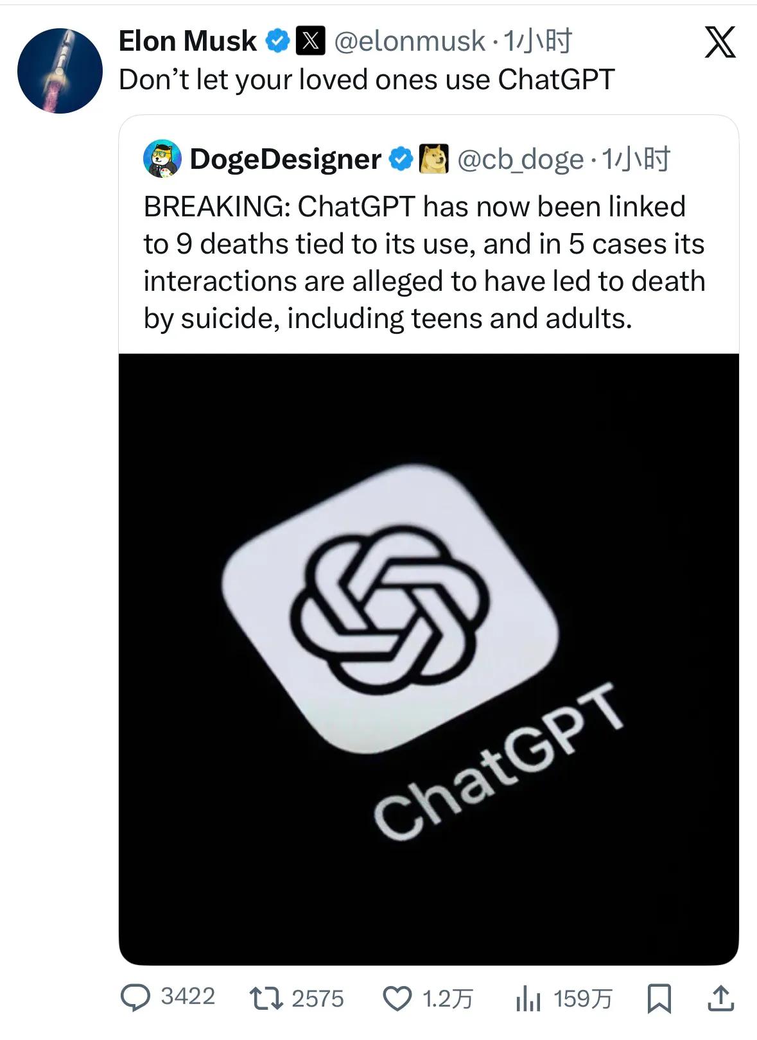
Task: Click the X affiliate badge next to Elon Musk
Action: [x=312, y=40]
